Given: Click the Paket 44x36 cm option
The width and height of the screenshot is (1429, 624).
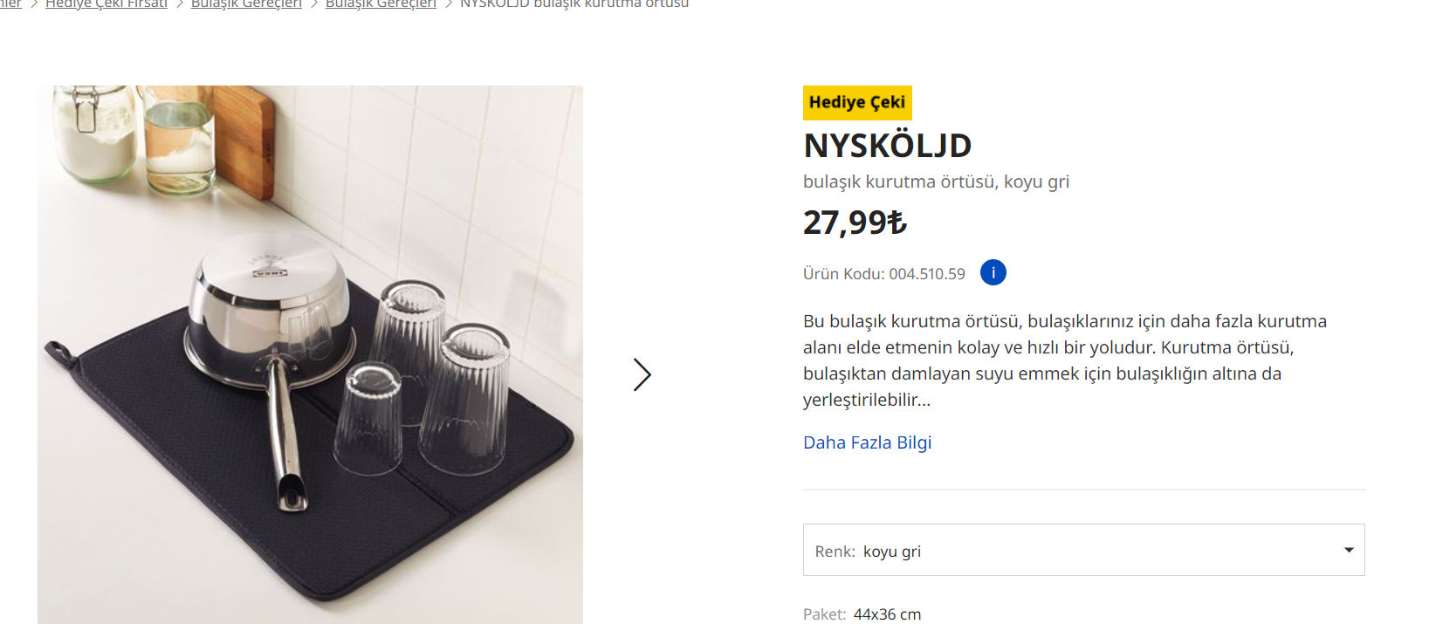Looking at the screenshot, I should point(862,614).
